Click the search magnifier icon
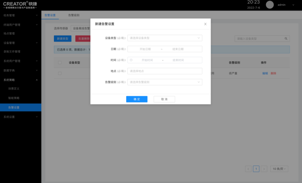 click(286, 38)
